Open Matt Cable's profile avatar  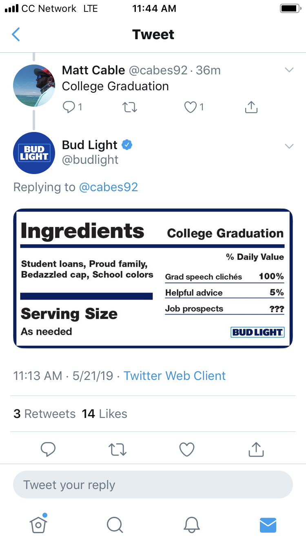pyautogui.click(x=34, y=85)
